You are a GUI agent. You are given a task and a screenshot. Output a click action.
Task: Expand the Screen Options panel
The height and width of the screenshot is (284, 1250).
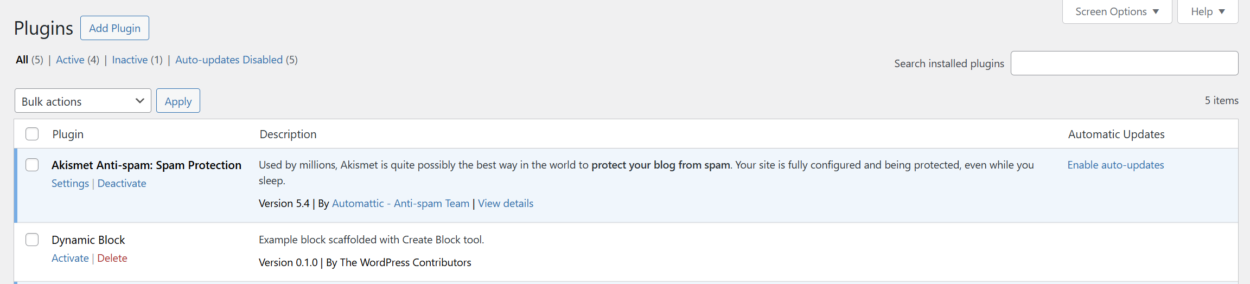pos(1117,11)
